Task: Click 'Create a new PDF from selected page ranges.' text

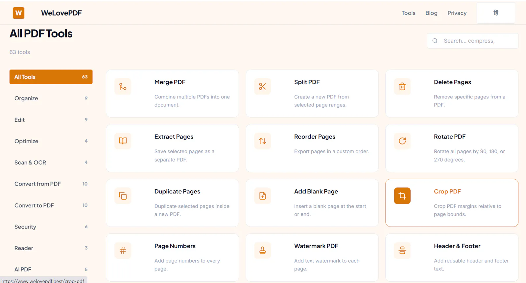Action: pyautogui.click(x=322, y=101)
